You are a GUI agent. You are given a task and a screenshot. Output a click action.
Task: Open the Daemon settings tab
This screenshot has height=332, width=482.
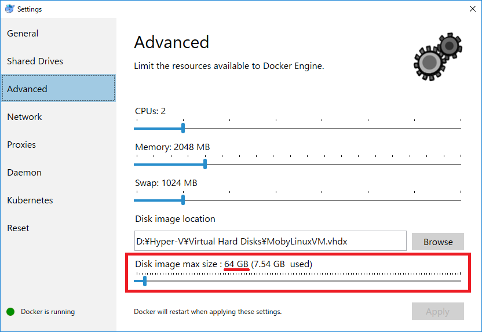(x=24, y=173)
